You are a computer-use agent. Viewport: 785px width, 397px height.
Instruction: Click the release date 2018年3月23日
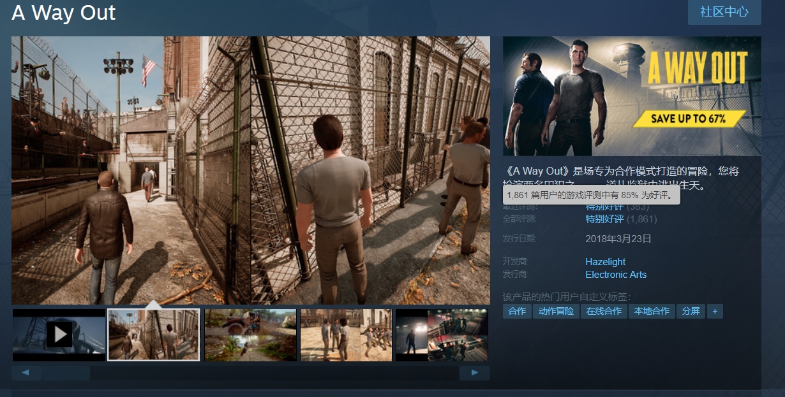(x=618, y=239)
